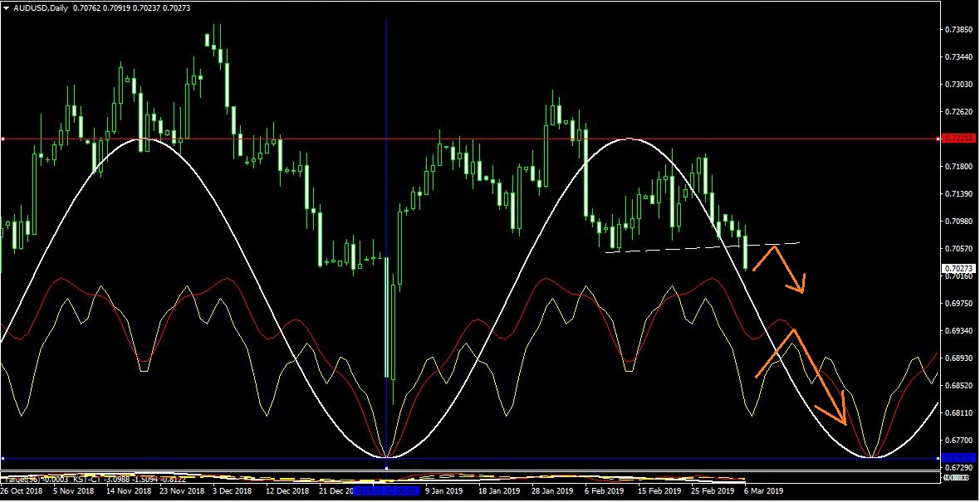Grab the red horizontal line's left anchor point

(x=3, y=139)
